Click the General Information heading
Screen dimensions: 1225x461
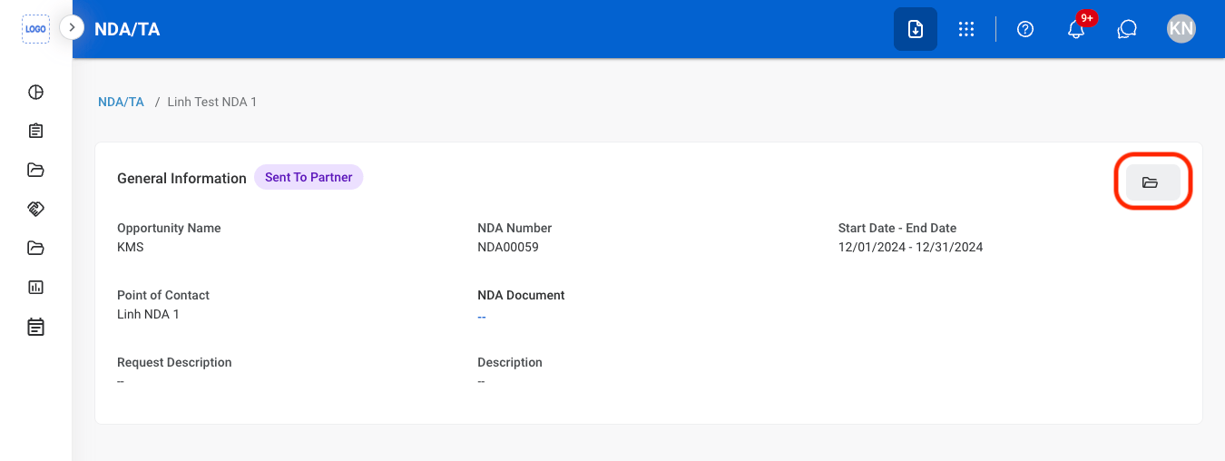pos(181,178)
